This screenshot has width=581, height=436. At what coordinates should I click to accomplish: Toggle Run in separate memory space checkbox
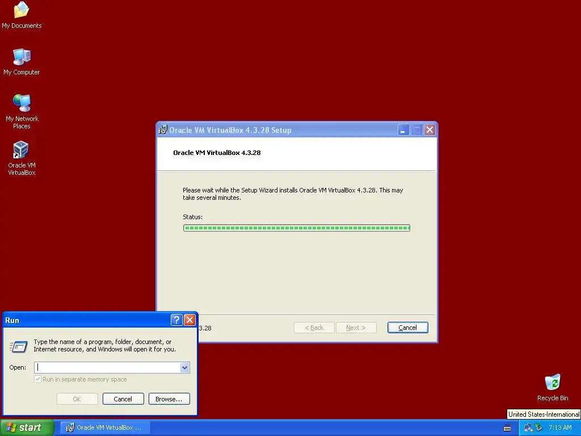(x=37, y=379)
